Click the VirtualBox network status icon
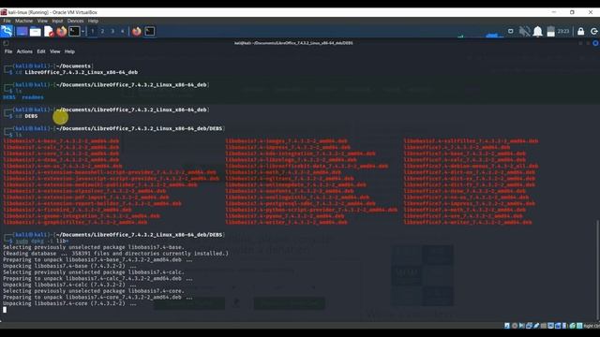 (x=529, y=326)
